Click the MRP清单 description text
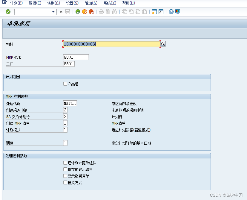Screen dimensions: 247x200 pyautogui.click(x=119, y=123)
